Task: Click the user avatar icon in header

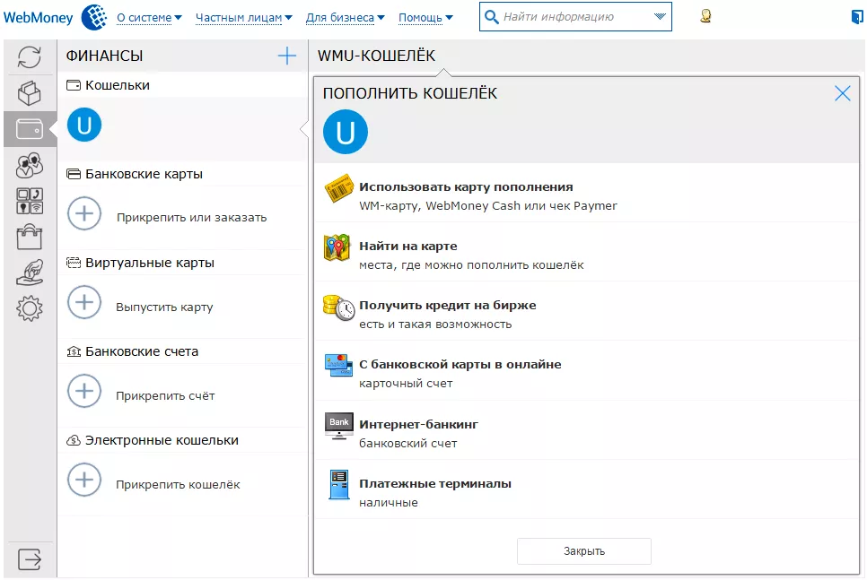Action: click(705, 16)
